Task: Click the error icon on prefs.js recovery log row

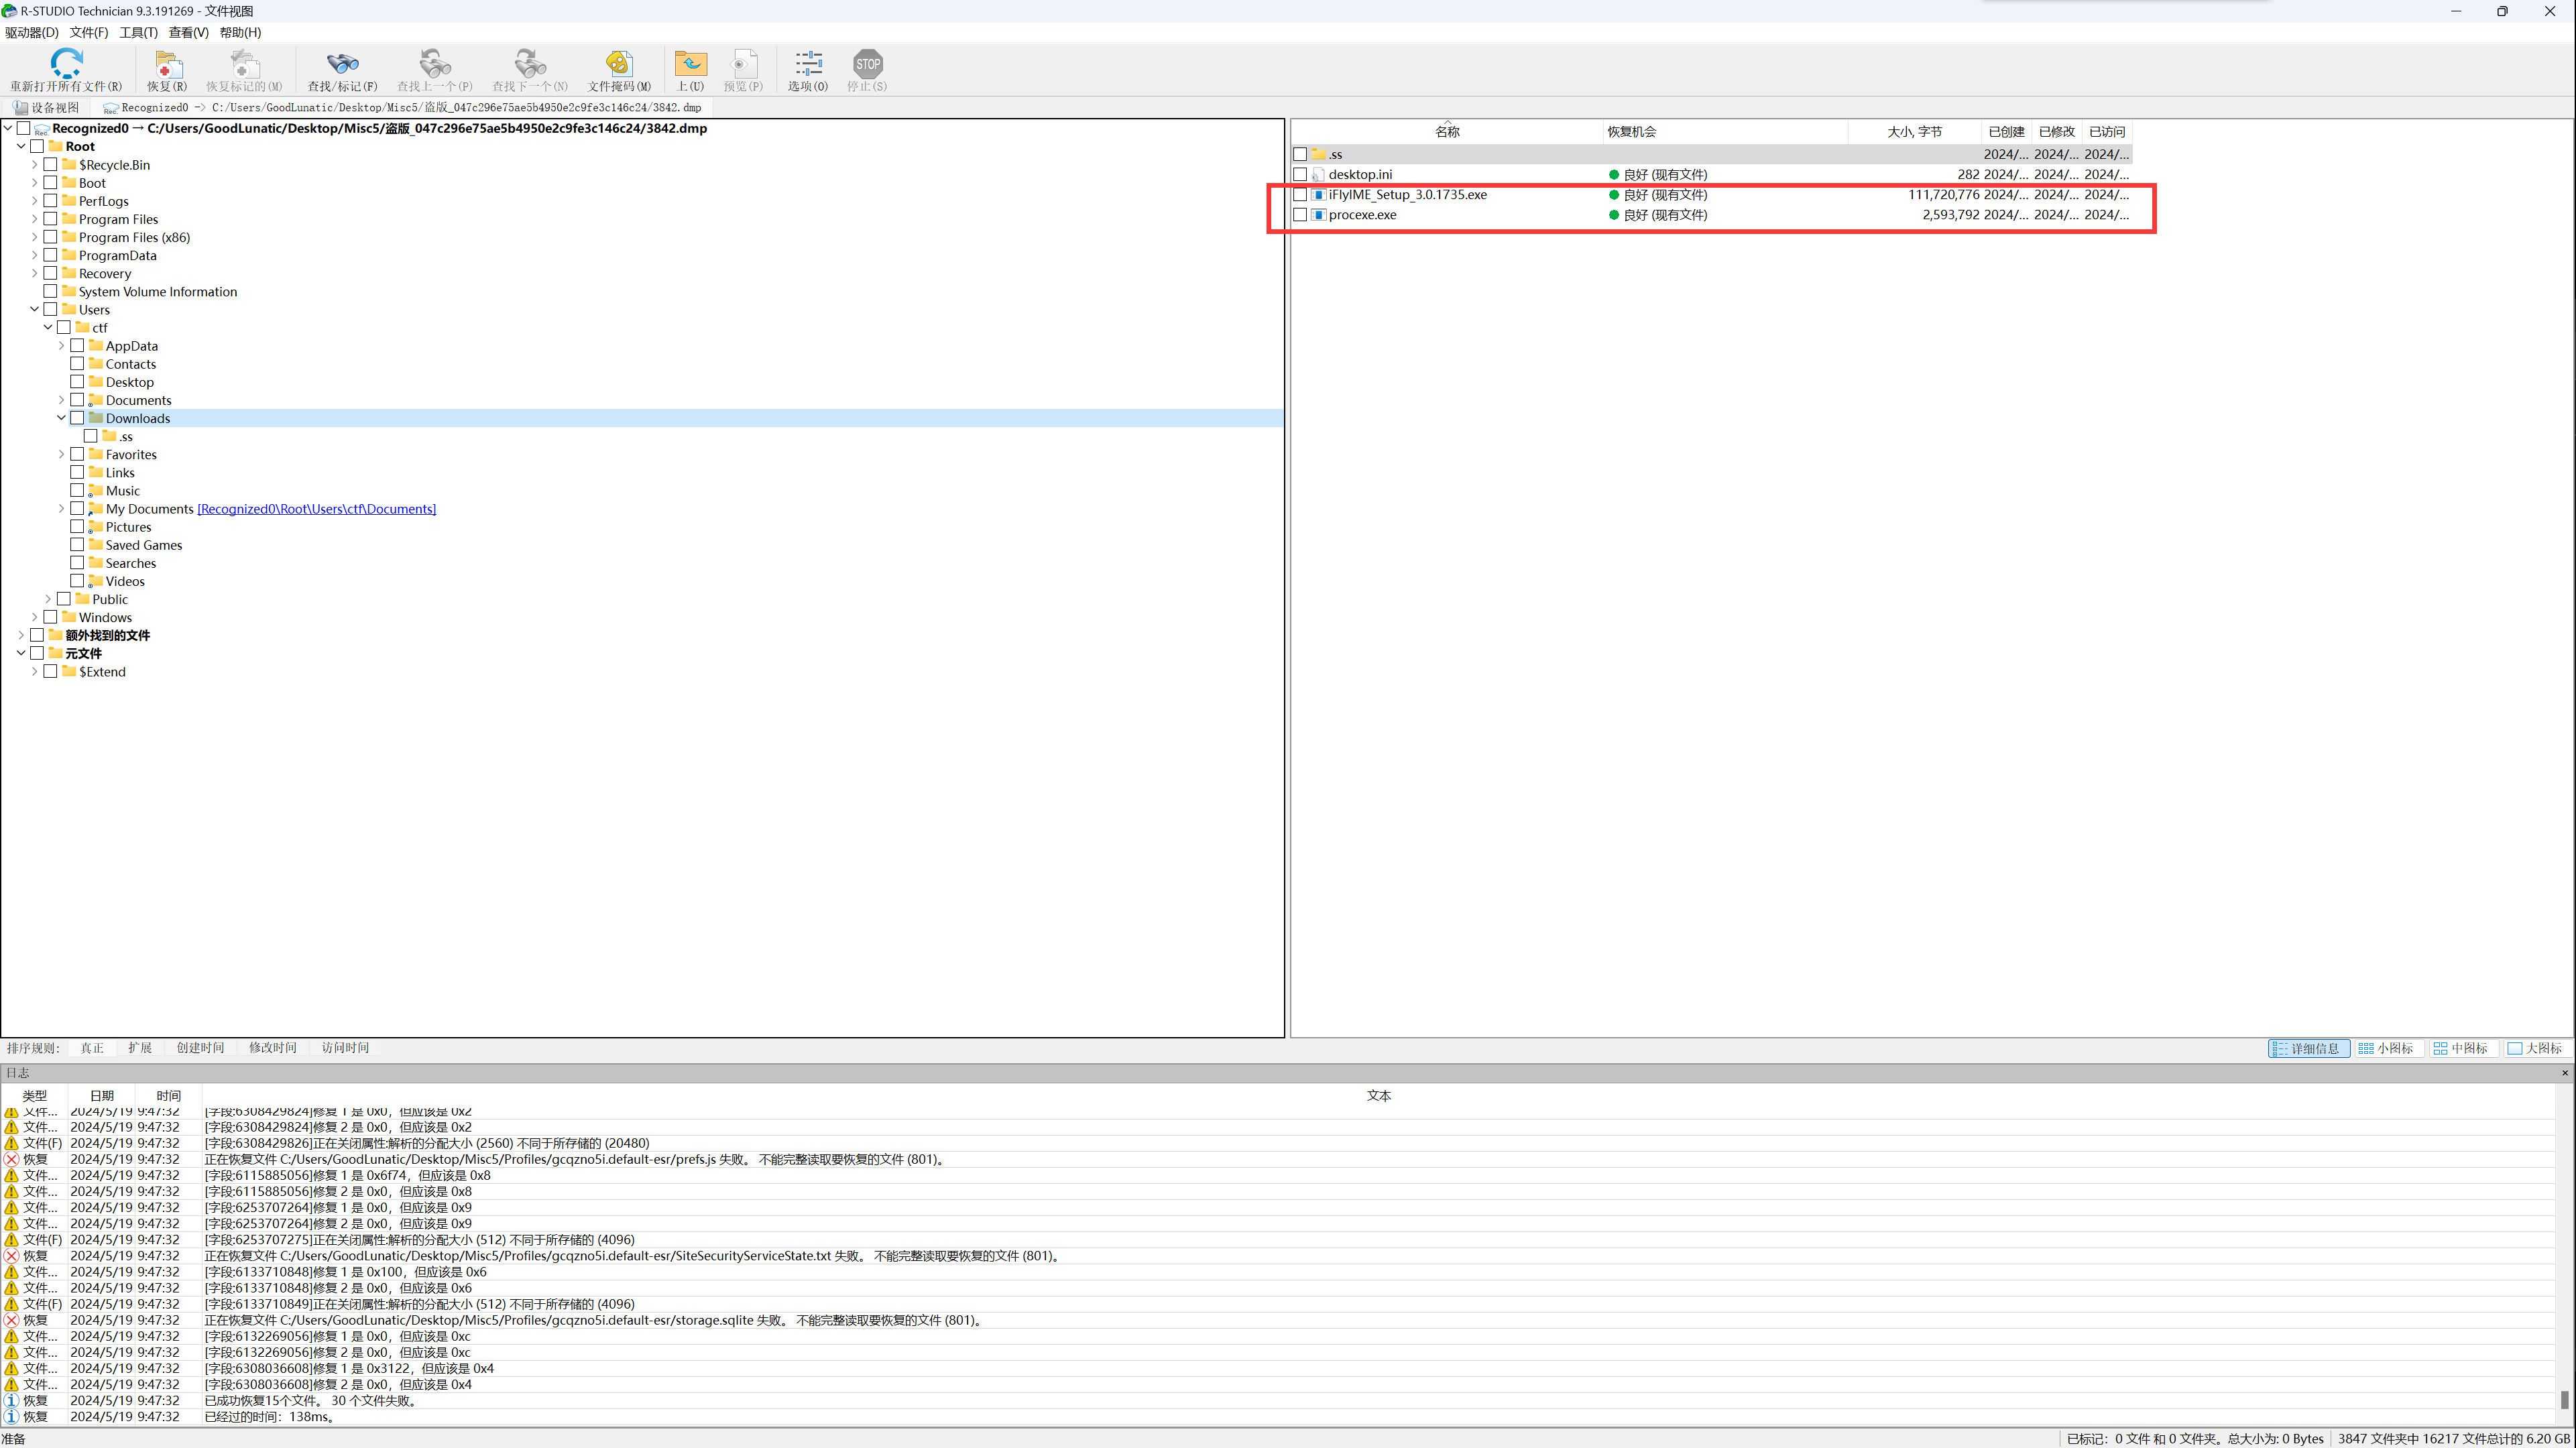Action: click(12, 1159)
